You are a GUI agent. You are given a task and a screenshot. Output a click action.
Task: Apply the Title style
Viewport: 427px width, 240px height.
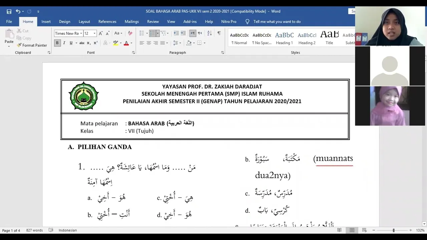(329, 38)
